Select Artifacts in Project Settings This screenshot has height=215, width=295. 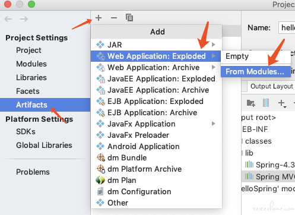(x=45, y=105)
